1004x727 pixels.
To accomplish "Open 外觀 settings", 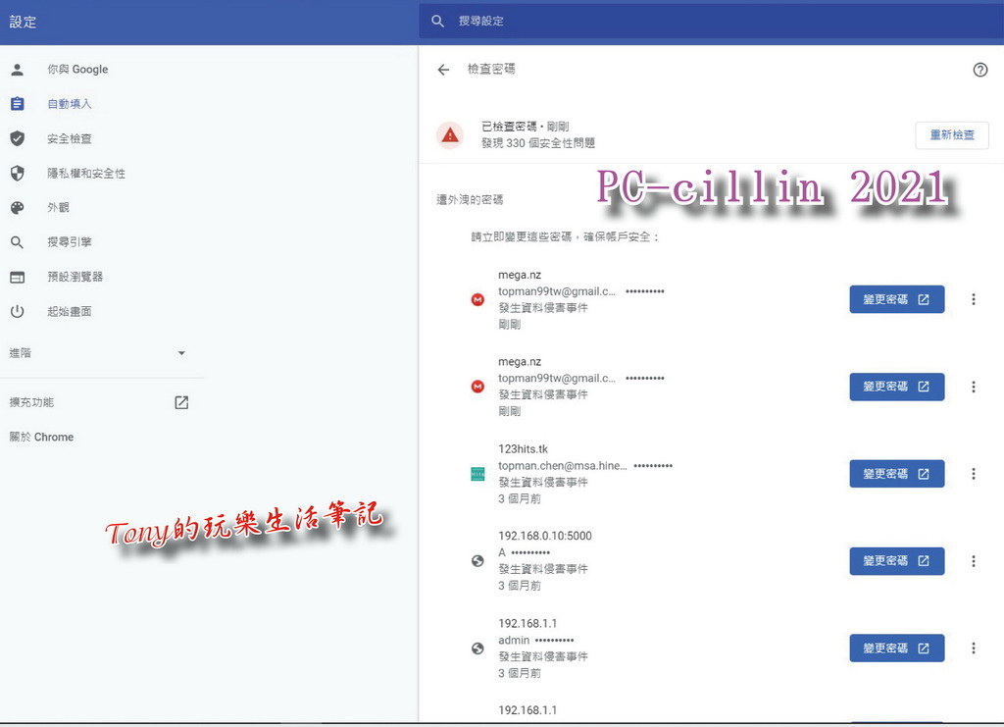I will coord(58,208).
